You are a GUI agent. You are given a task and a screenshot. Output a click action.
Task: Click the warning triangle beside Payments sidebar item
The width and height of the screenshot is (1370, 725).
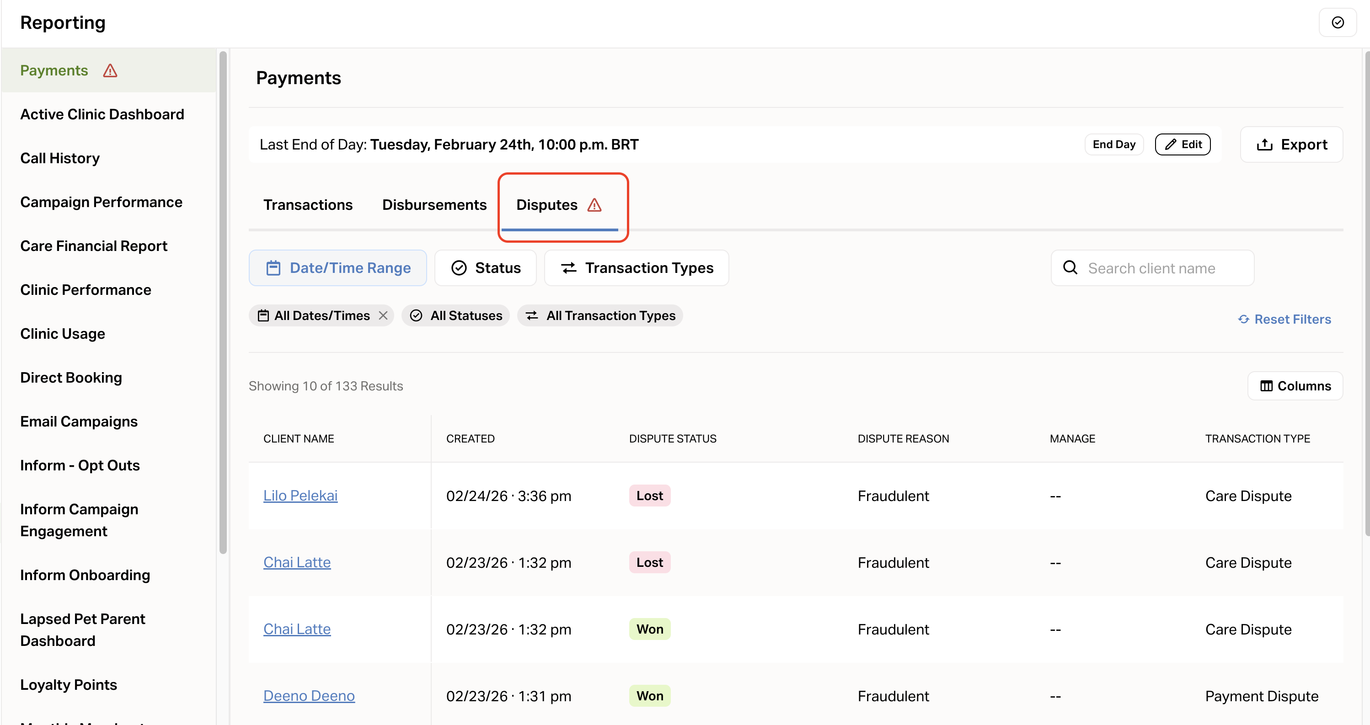coord(110,71)
